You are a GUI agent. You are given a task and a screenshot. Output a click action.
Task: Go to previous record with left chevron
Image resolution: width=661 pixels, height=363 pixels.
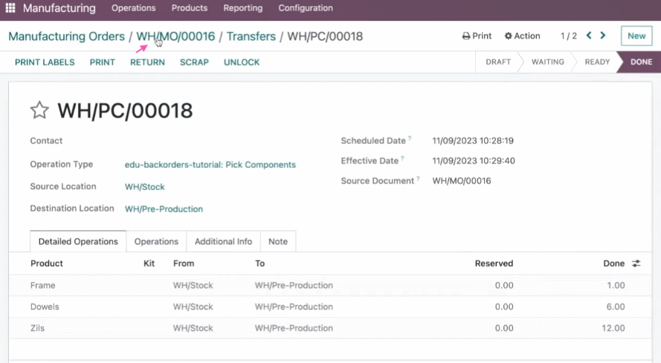[x=589, y=36]
